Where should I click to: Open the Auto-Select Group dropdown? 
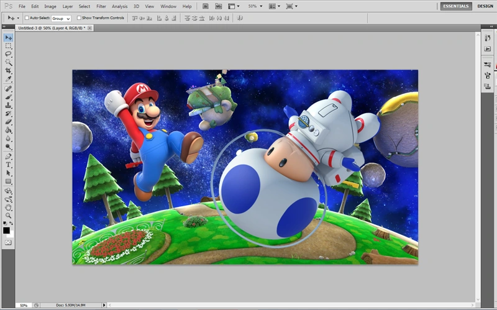click(61, 19)
